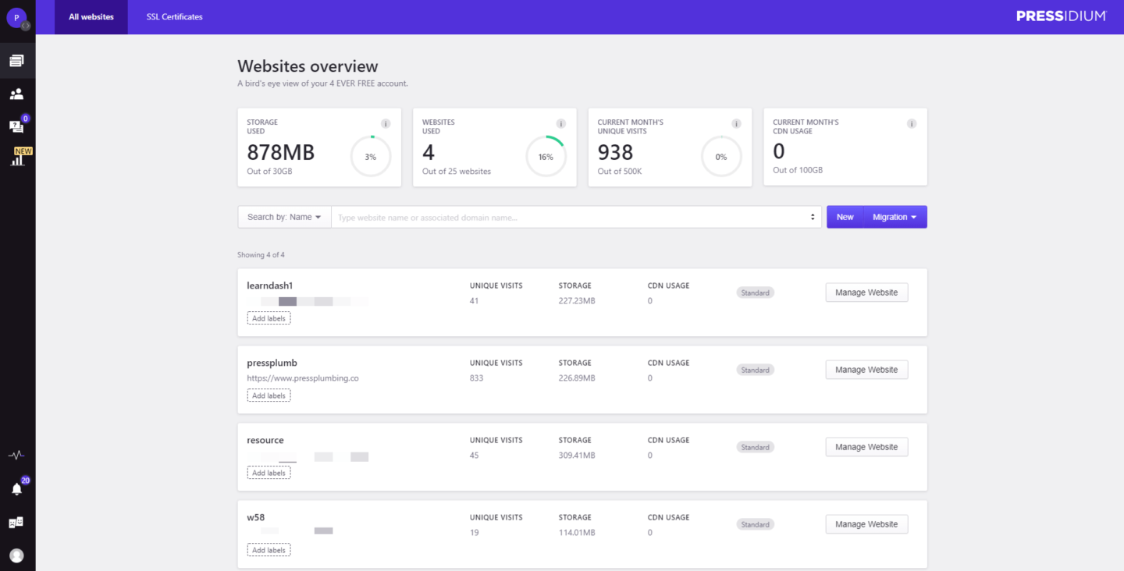This screenshot has width=1124, height=571.
Task: Open the system status pulse icon
Action: point(16,455)
